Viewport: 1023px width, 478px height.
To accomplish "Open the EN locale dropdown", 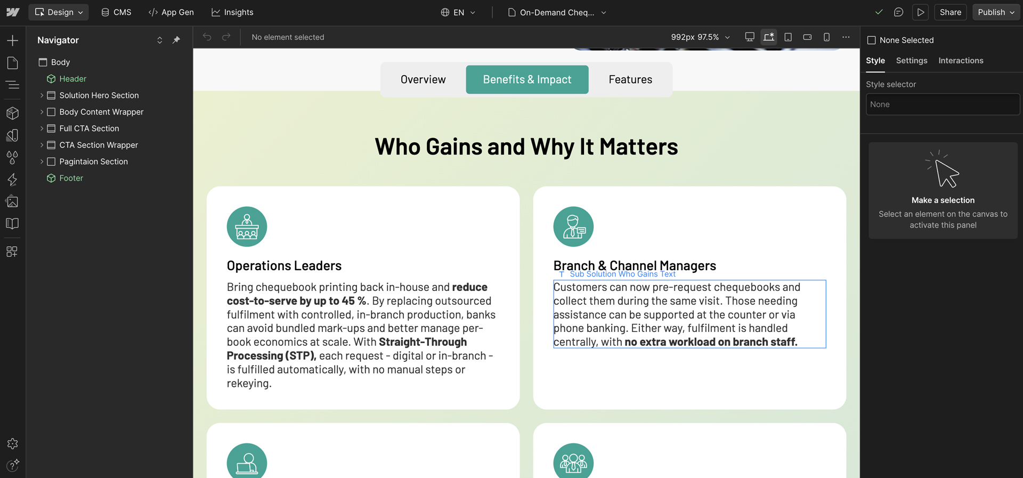I will 458,12.
